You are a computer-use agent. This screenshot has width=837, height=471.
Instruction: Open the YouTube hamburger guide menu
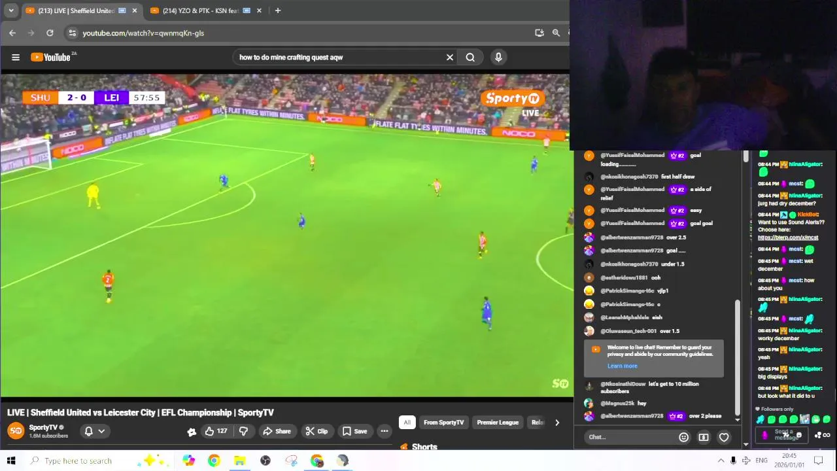pyautogui.click(x=16, y=57)
